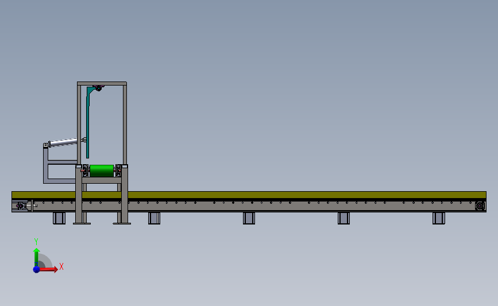Click the green Y axis arrow of the triad
The height and width of the screenshot is (306, 498).
36,257
